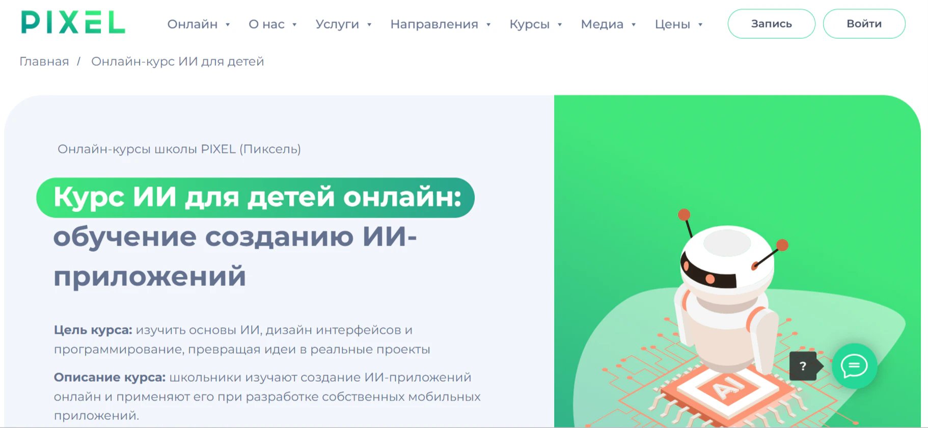The width and height of the screenshot is (928, 428).
Task: Click the Войти login button
Action: pos(864,23)
